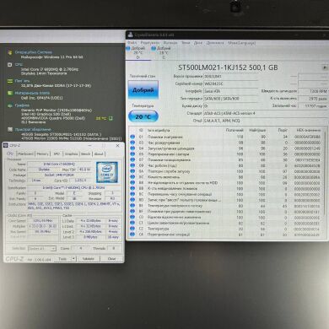Screen dimensions: 329x329
Task: Open the Файл menu in CrystalDiskInfo
Action: (132, 43)
